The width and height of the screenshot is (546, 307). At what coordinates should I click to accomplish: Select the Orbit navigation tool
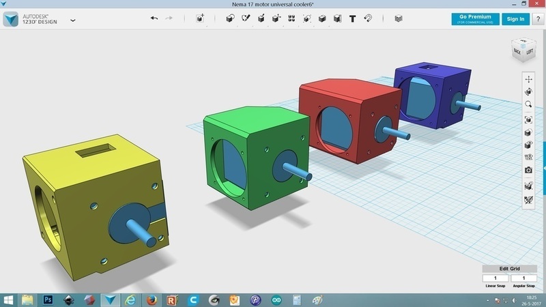tap(528, 91)
